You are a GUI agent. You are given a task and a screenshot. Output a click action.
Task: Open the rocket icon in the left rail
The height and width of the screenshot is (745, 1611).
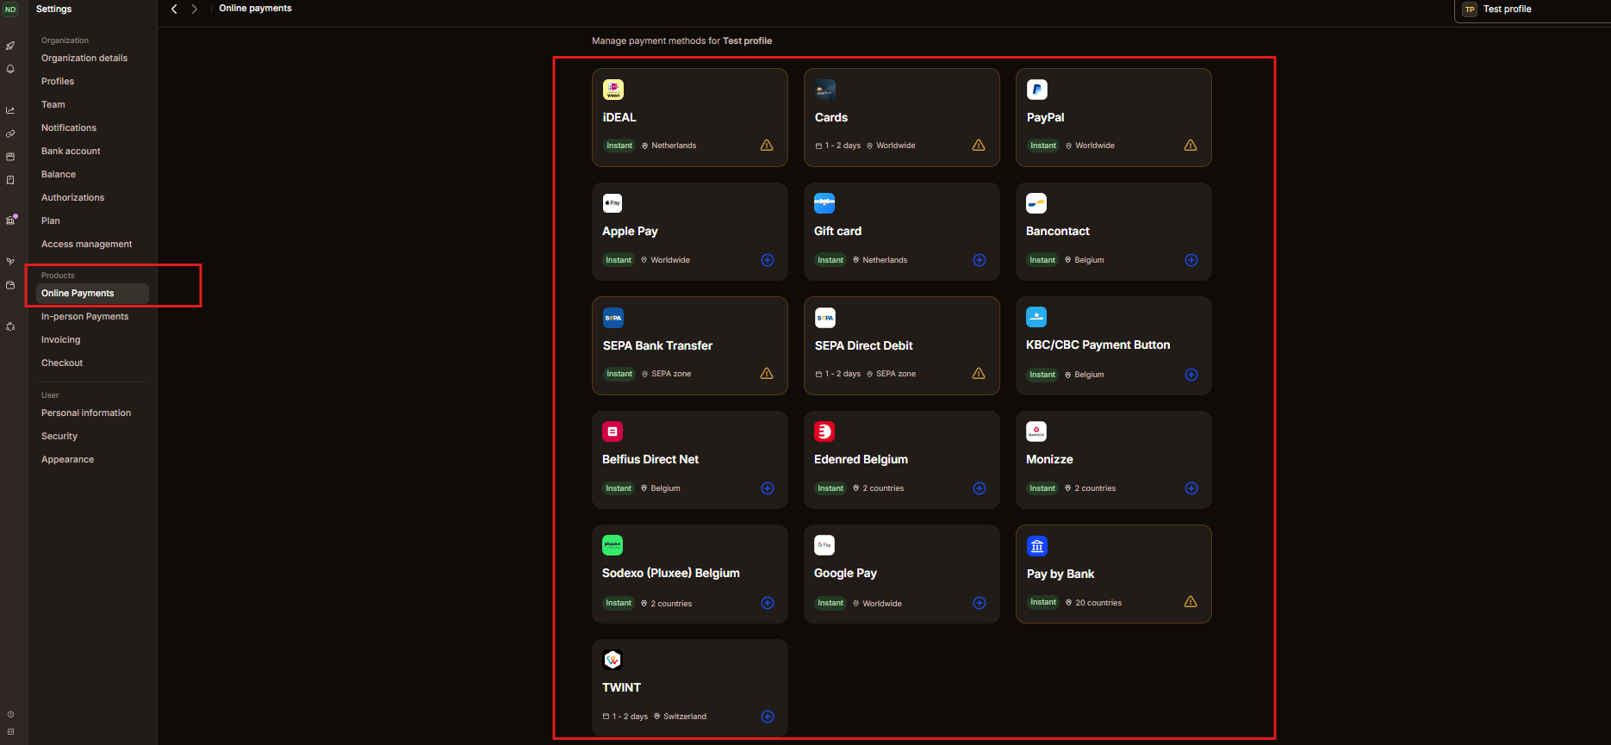[10, 46]
